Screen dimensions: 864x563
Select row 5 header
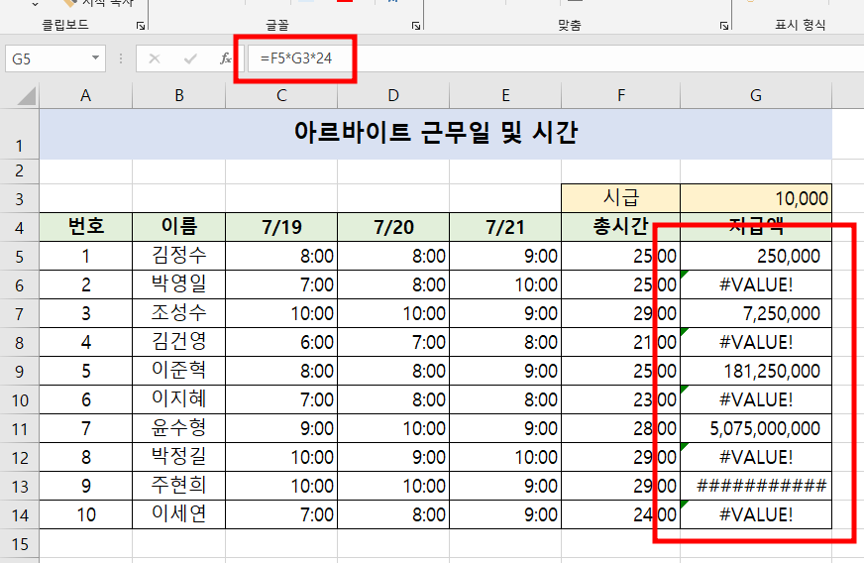[x=19, y=256]
